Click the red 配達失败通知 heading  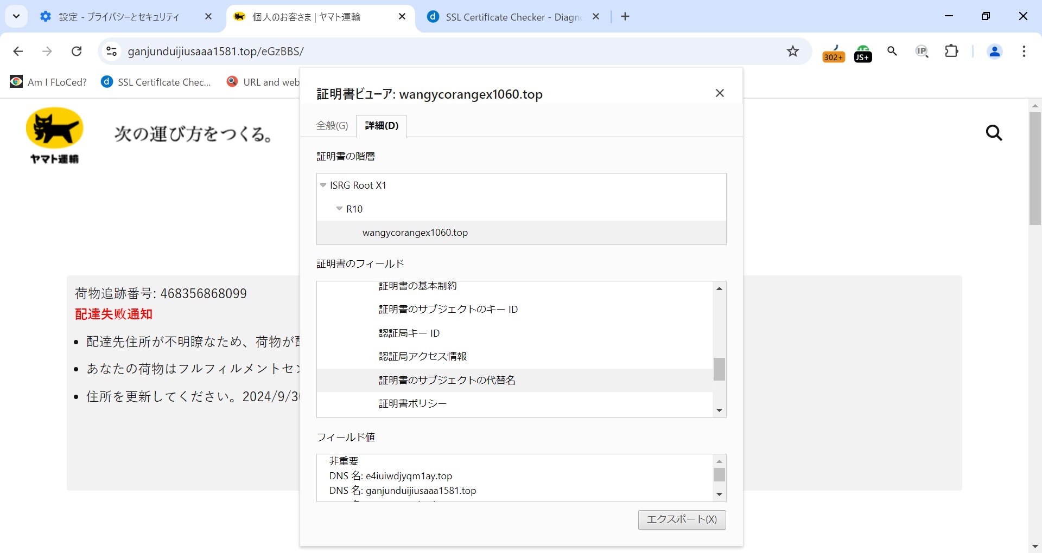click(113, 314)
